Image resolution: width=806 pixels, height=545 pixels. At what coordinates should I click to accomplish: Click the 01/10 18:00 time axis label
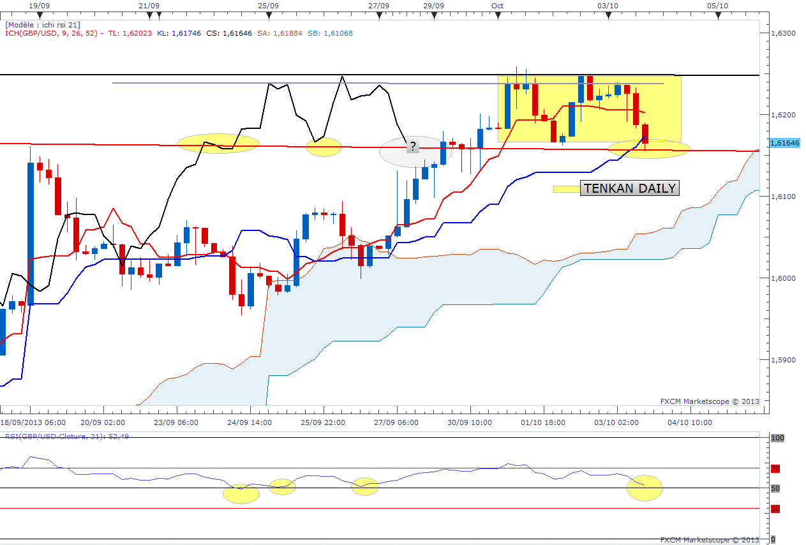543,422
